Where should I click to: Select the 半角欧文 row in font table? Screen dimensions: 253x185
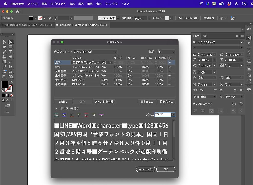click(115, 80)
